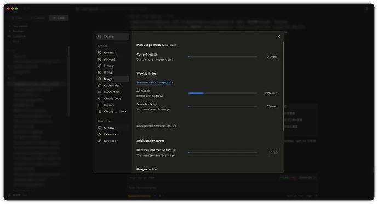Click the Plan usage limits heading
The image size is (378, 204).
click(148, 45)
